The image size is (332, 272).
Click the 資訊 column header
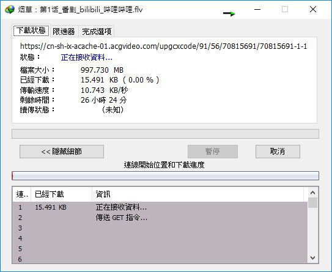pyautogui.click(x=197, y=194)
